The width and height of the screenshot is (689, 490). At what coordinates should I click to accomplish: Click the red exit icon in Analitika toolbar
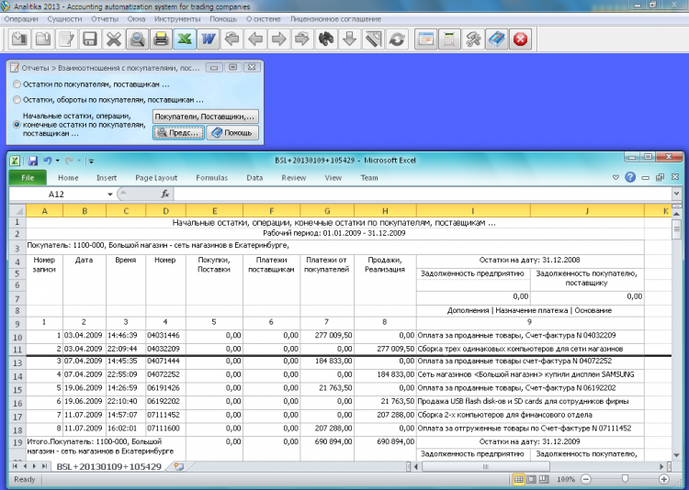tap(520, 39)
